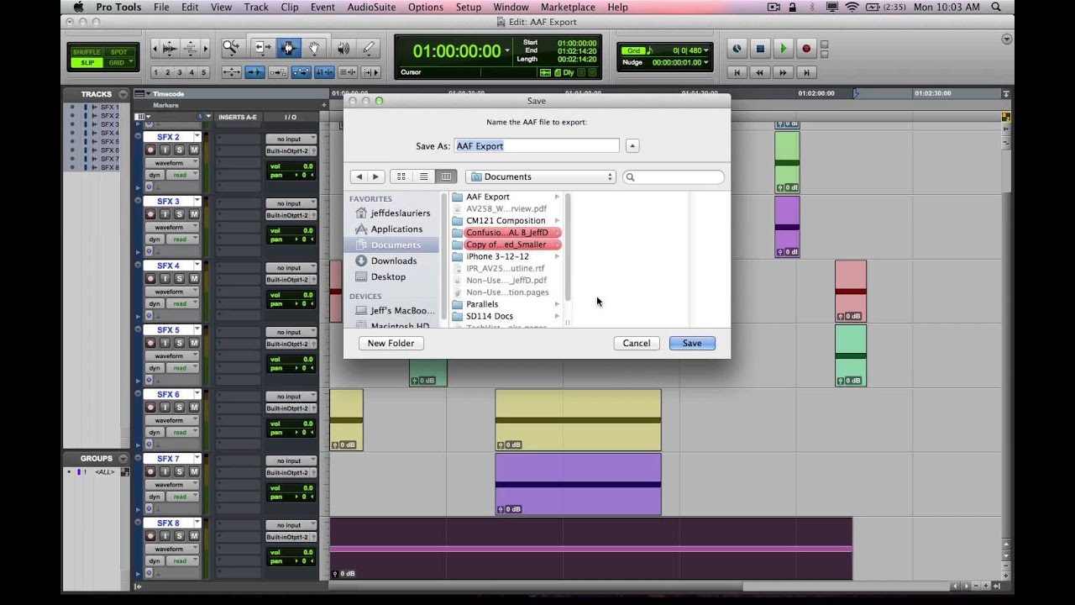Switch Save dialog to column view
Viewport: 1075px width, 605px height.
tap(446, 176)
